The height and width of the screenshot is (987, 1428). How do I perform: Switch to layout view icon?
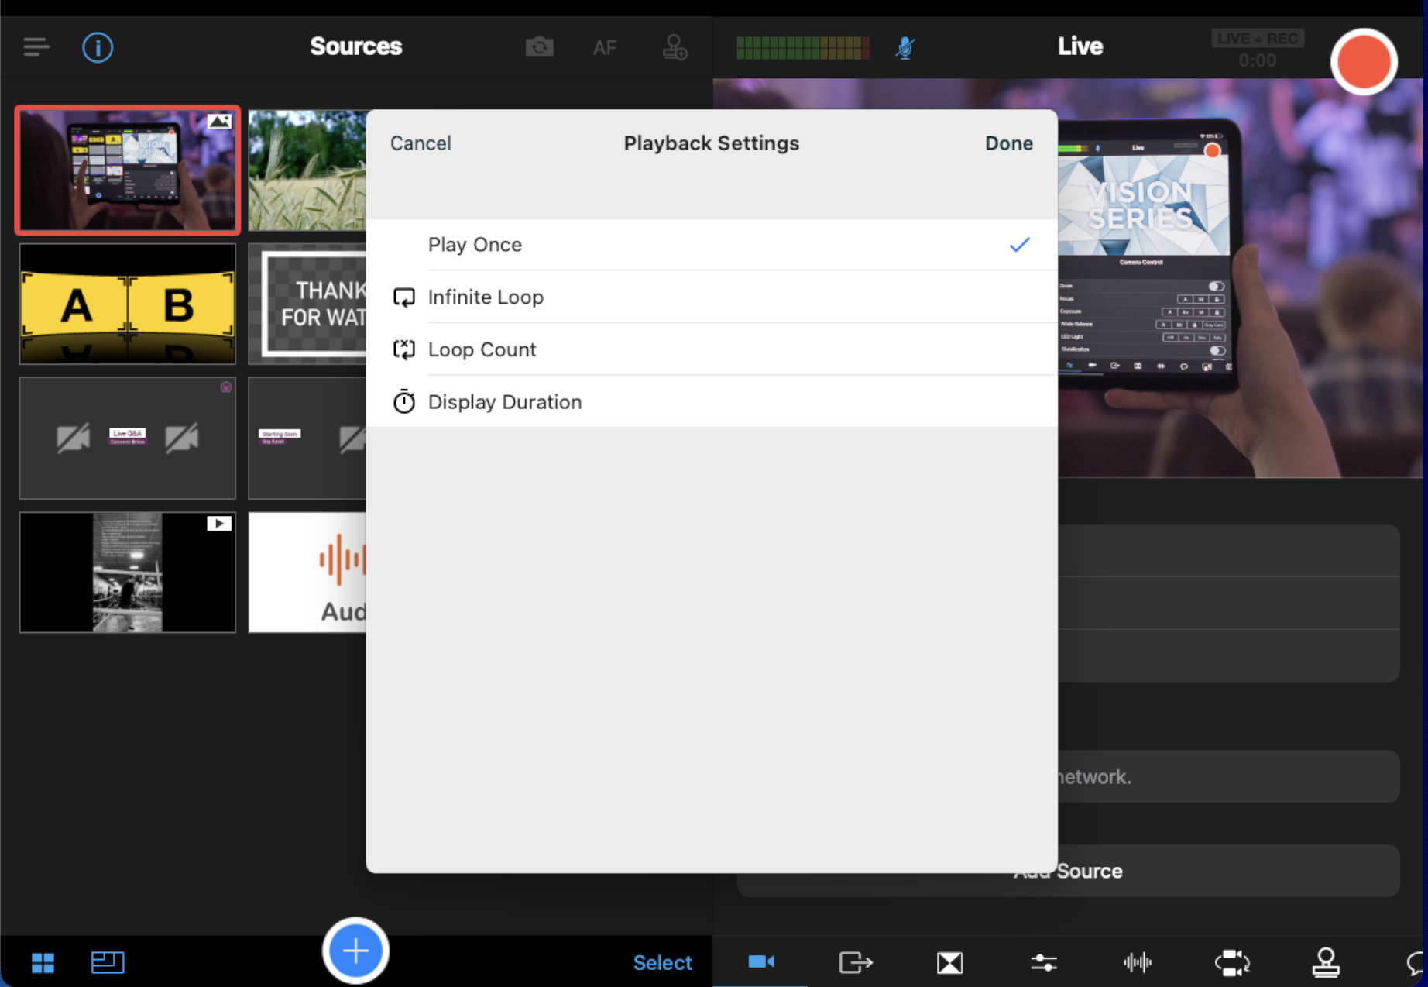pyautogui.click(x=108, y=962)
